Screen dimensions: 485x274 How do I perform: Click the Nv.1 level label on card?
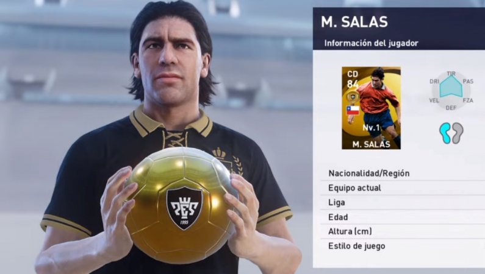click(x=371, y=127)
